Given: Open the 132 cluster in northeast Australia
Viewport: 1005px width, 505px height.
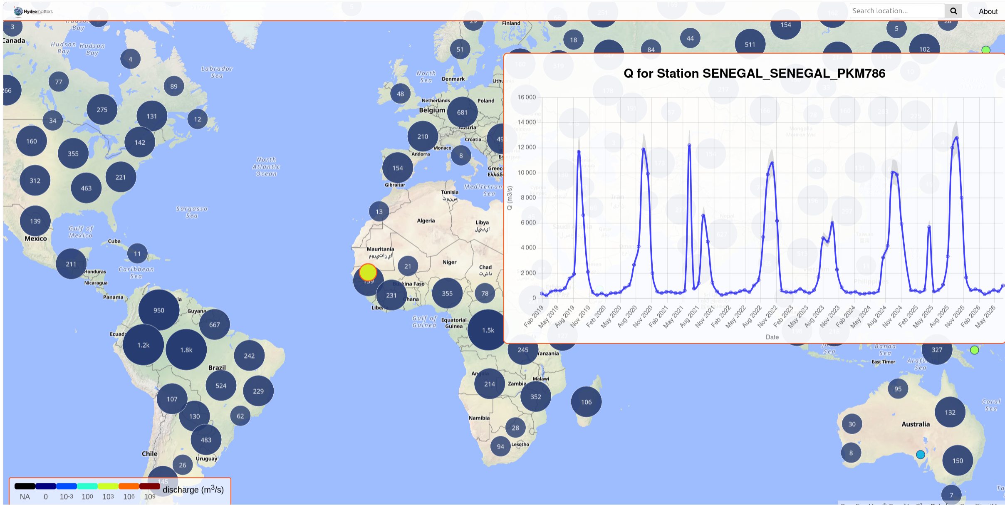Looking at the screenshot, I should 950,412.
